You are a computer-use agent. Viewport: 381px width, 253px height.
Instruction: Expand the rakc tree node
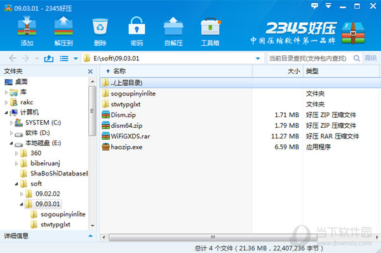(x=6, y=102)
